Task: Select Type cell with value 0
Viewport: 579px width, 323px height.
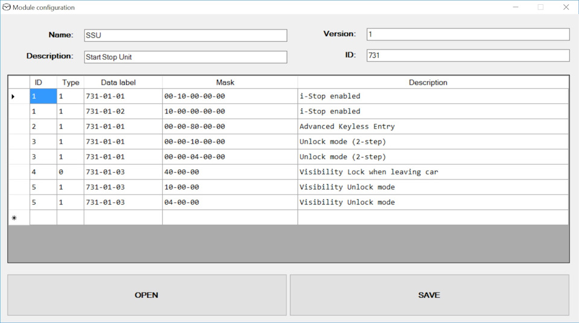Action: pos(71,172)
